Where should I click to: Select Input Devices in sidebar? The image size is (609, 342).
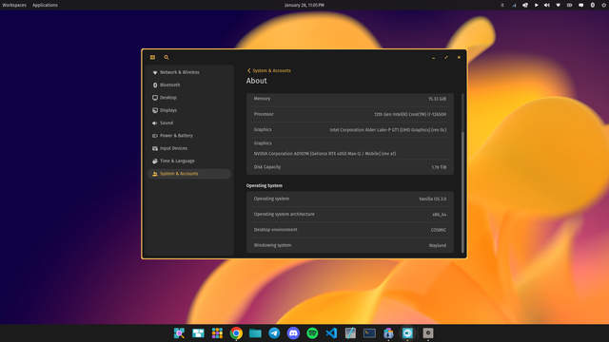[189, 148]
